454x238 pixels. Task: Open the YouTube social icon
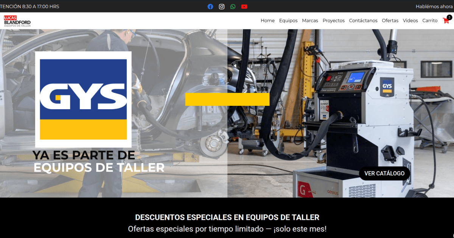(x=244, y=6)
